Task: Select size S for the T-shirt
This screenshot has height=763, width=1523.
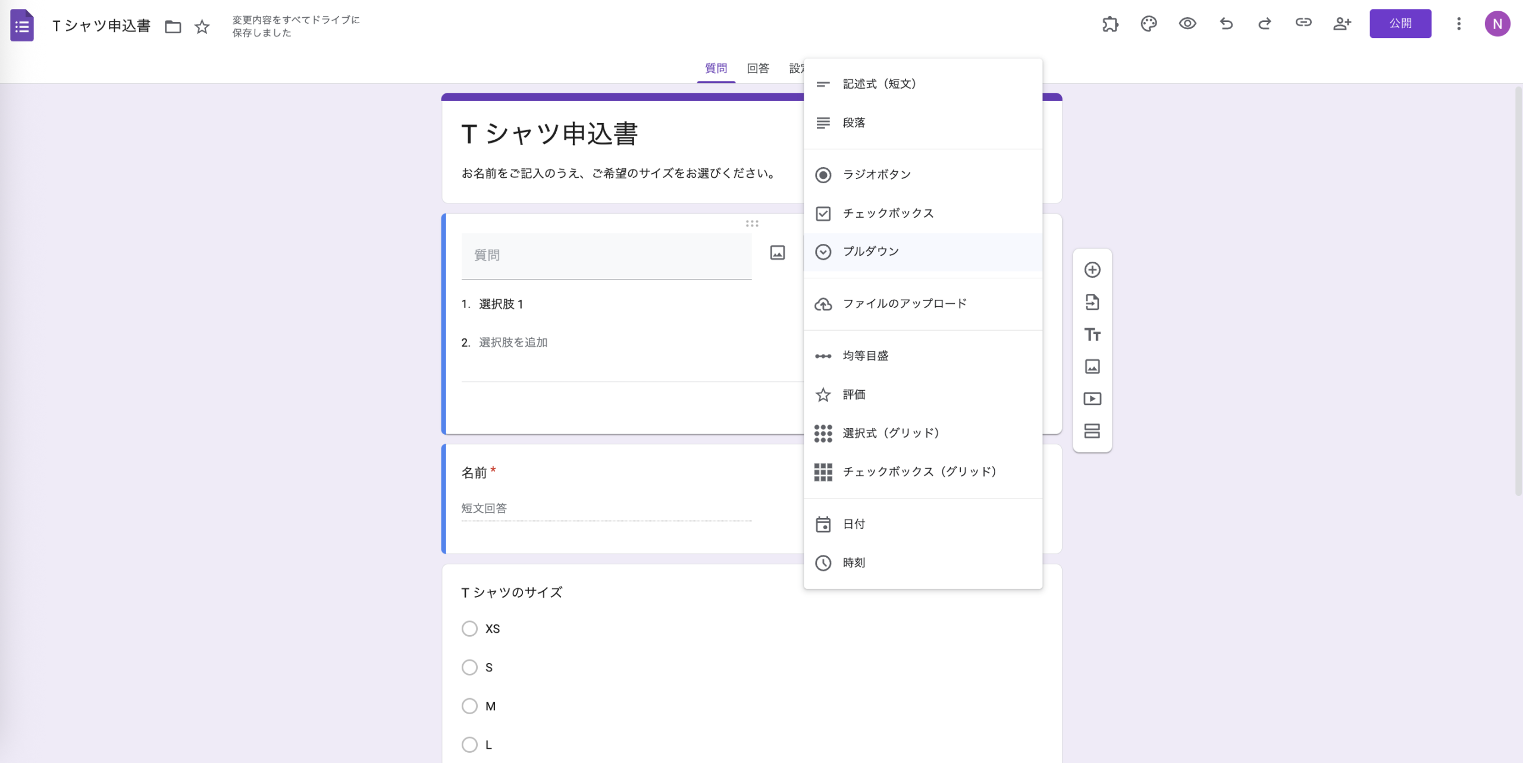Action: (469, 667)
